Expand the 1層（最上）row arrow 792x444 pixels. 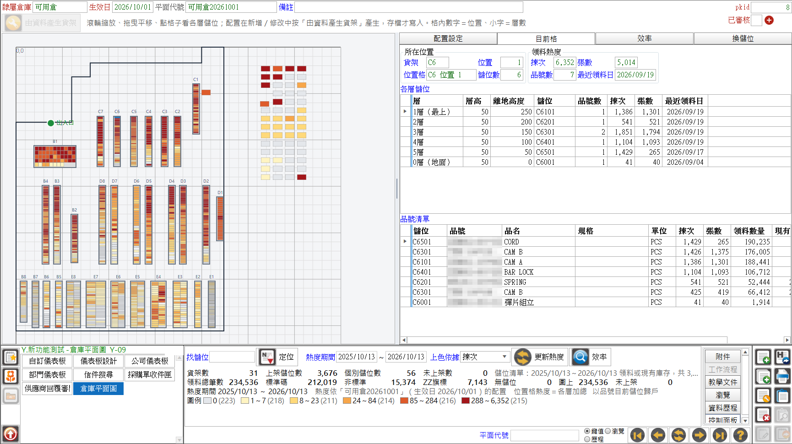(405, 112)
